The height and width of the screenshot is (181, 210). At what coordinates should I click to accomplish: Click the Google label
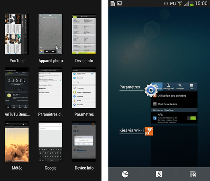[x=50, y=168]
